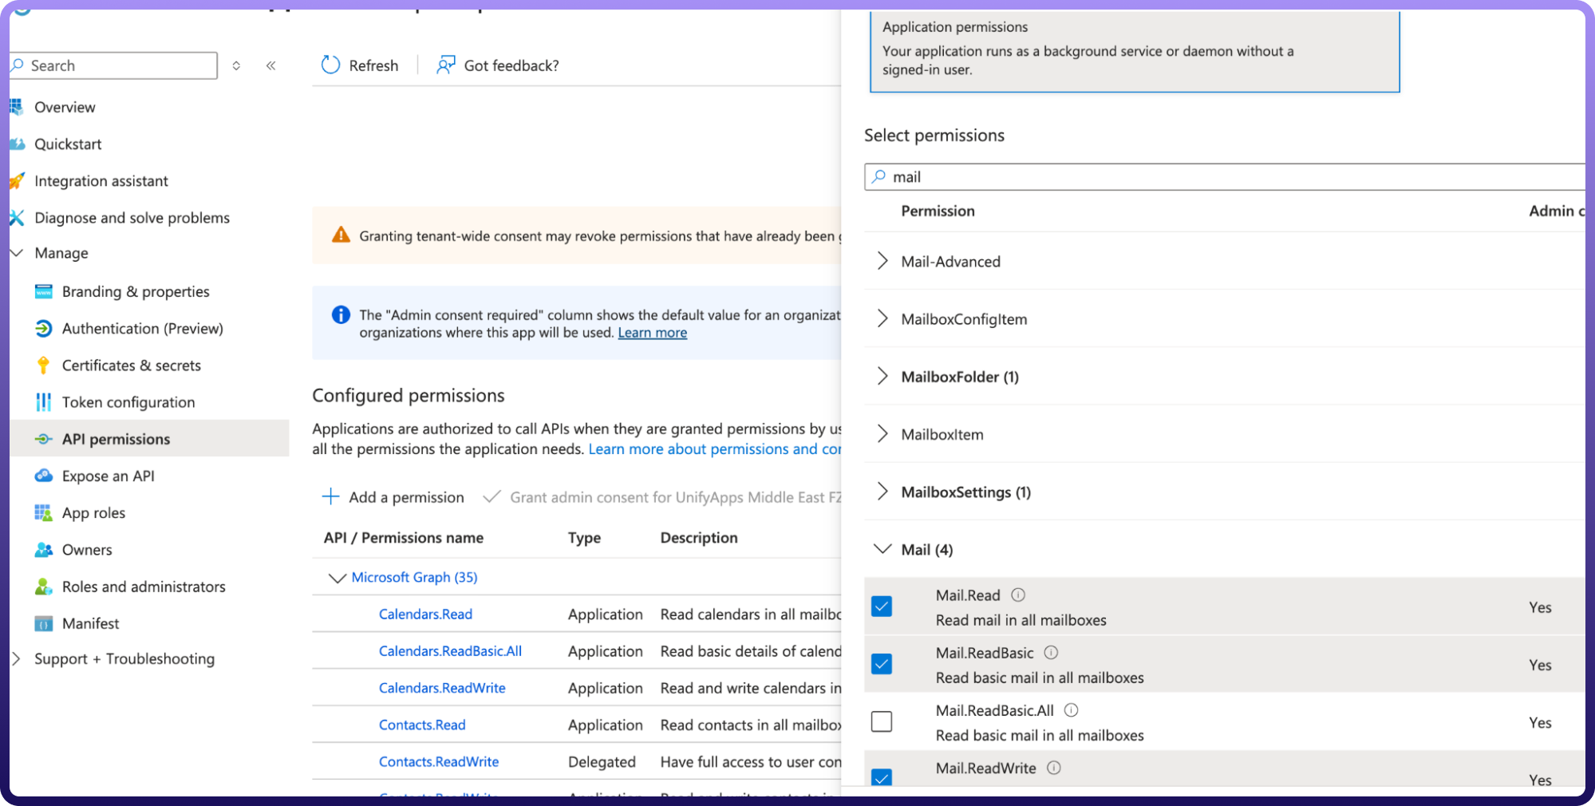Click the Refresh button label

[373, 65]
